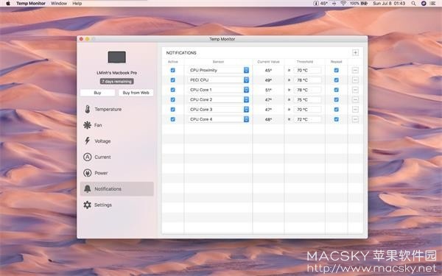Switch to the Voltage section

point(116,141)
